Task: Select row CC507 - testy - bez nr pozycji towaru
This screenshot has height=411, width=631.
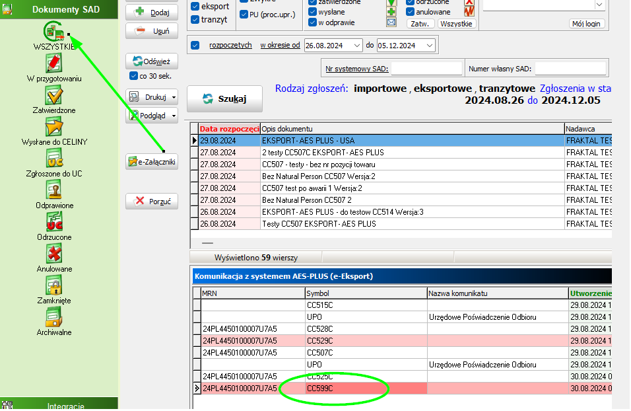Action: point(401,165)
